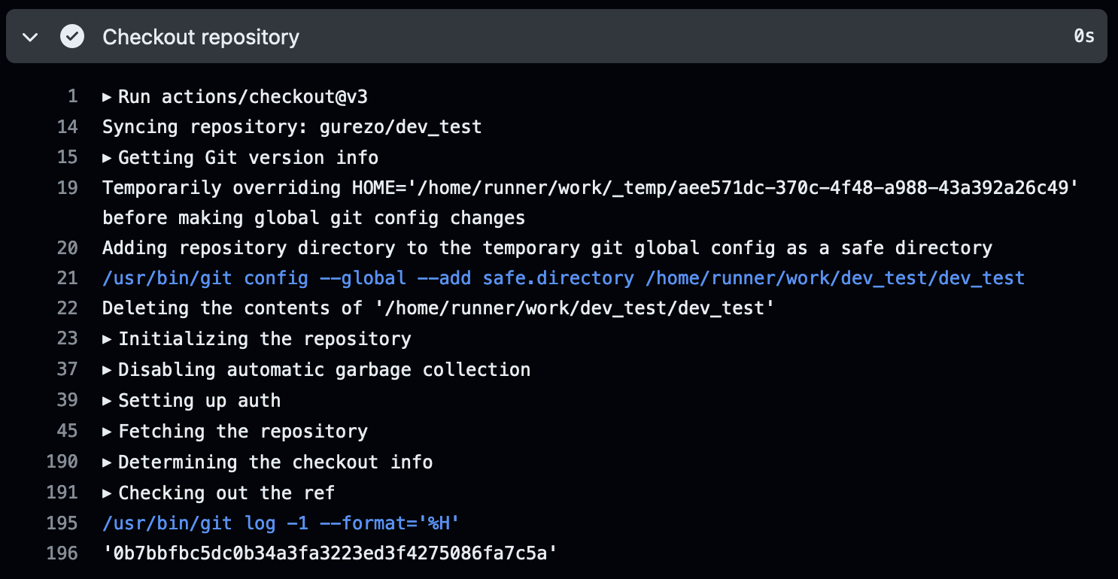Image resolution: width=1118 pixels, height=579 pixels.
Task: Click line number 195 link
Action: (x=62, y=523)
